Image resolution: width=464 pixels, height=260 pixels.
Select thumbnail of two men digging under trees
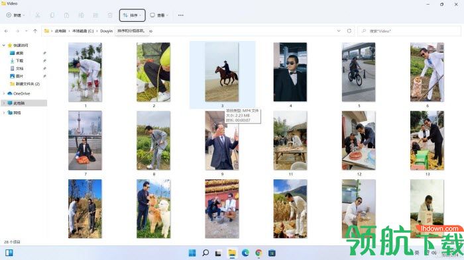point(86,208)
